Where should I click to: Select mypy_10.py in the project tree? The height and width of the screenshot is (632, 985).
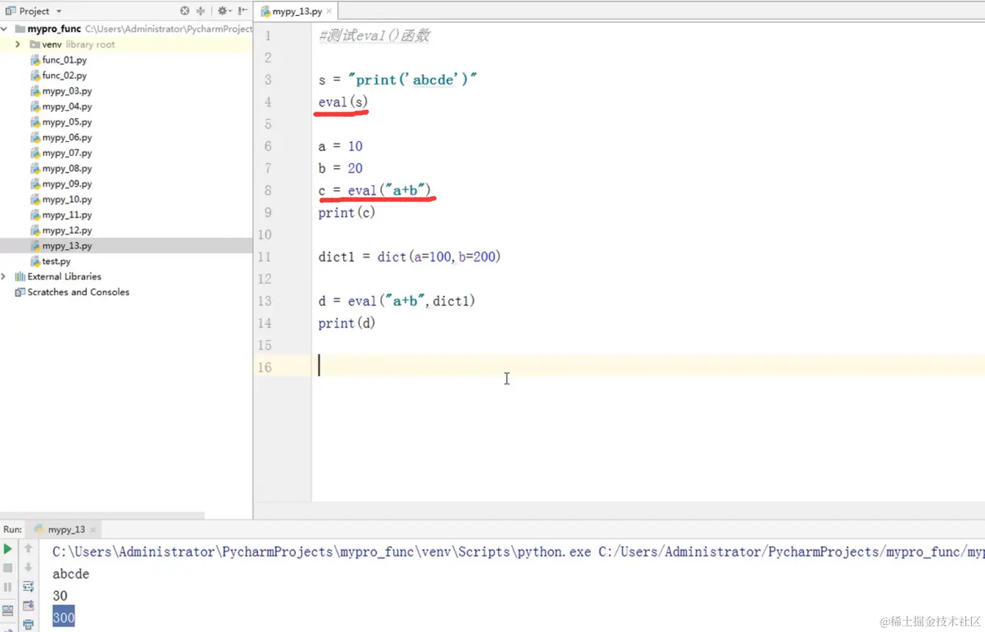click(66, 200)
